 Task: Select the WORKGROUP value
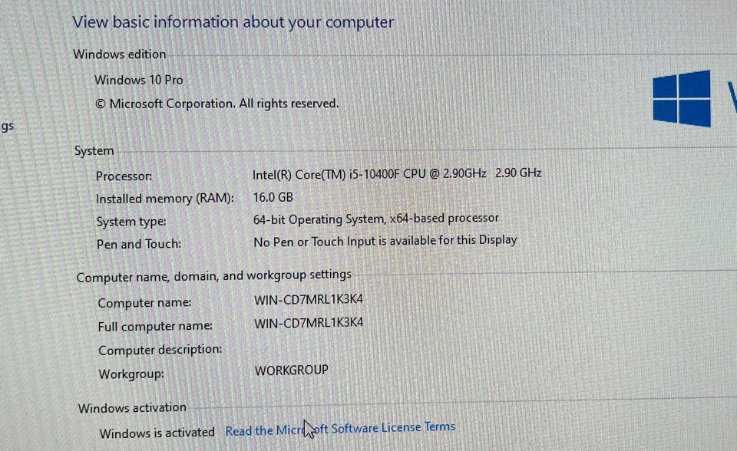point(292,370)
